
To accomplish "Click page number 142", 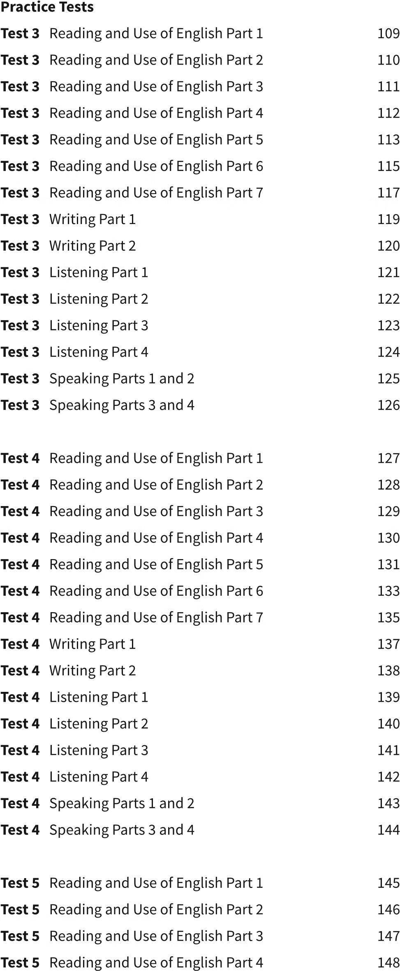I will coord(388,777).
